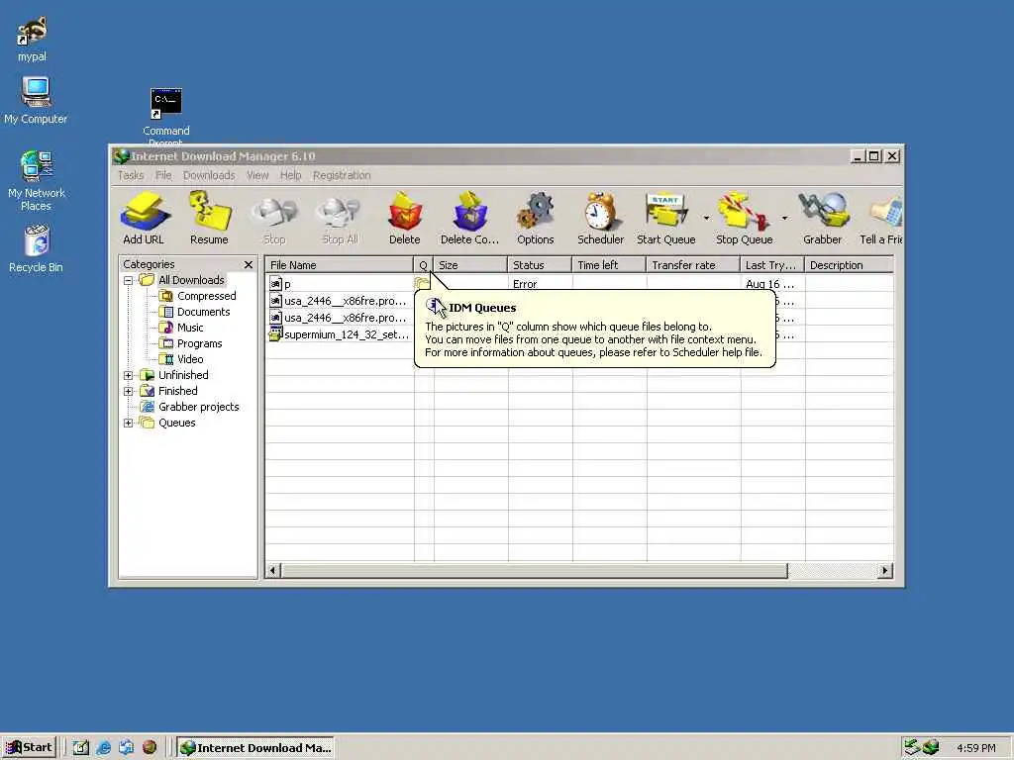Open the mypal desktop shortcut
The height and width of the screenshot is (760, 1014).
32,39
